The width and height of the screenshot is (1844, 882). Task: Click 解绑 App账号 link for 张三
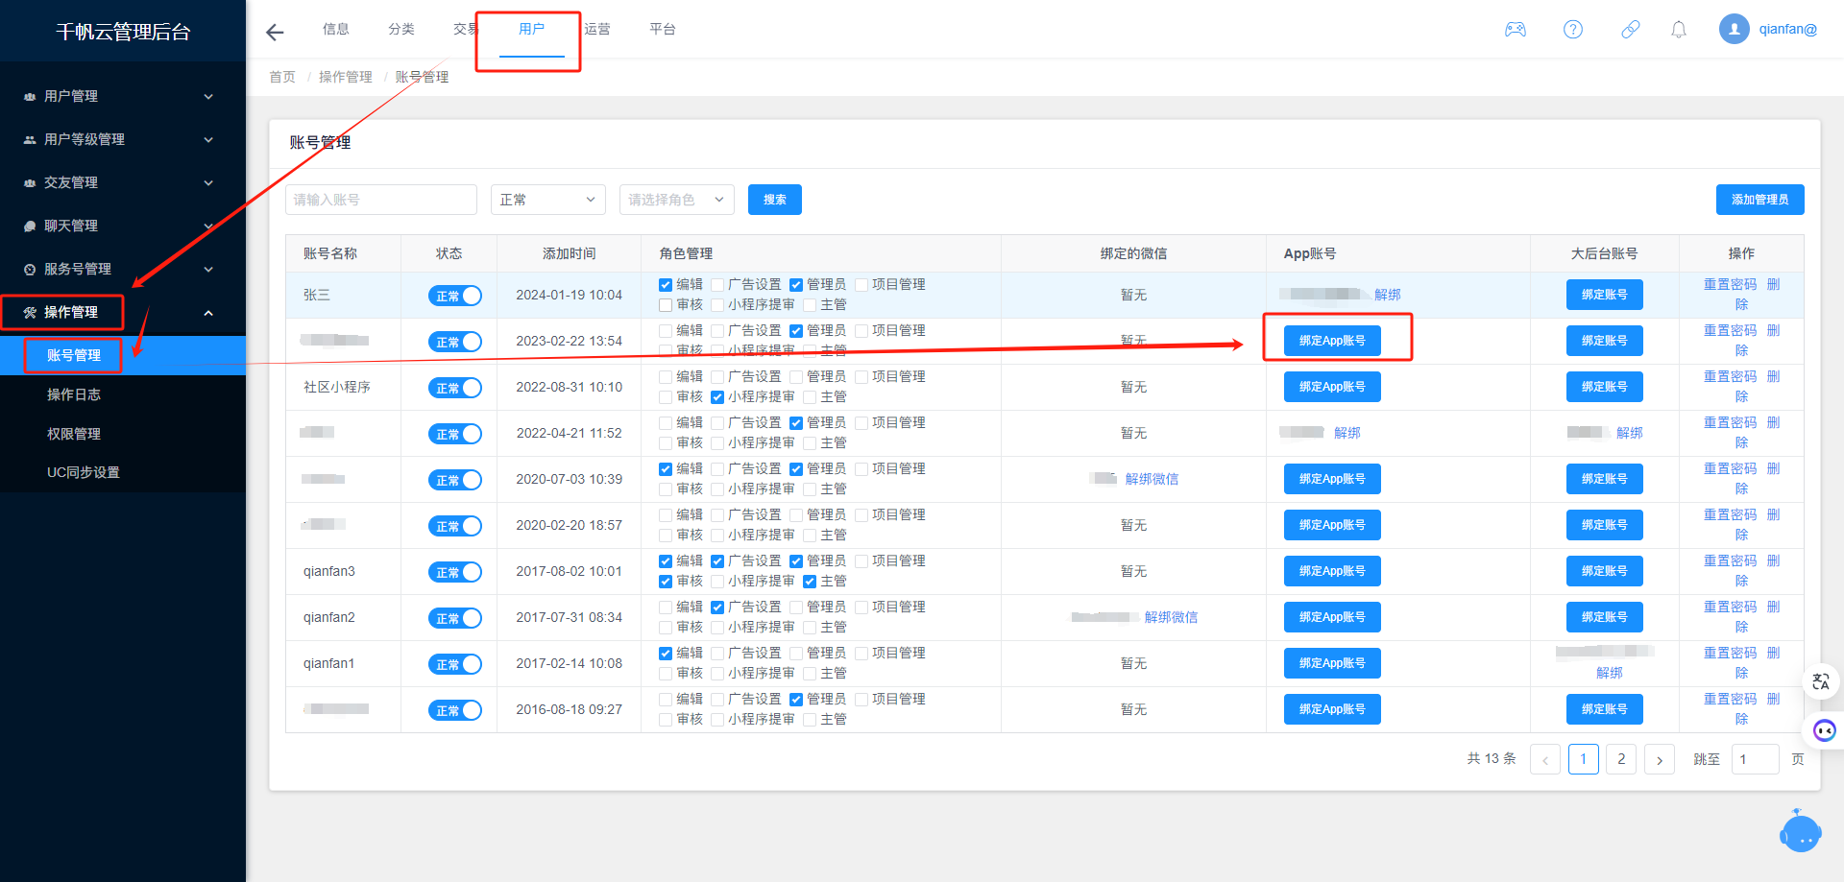pyautogui.click(x=1388, y=295)
